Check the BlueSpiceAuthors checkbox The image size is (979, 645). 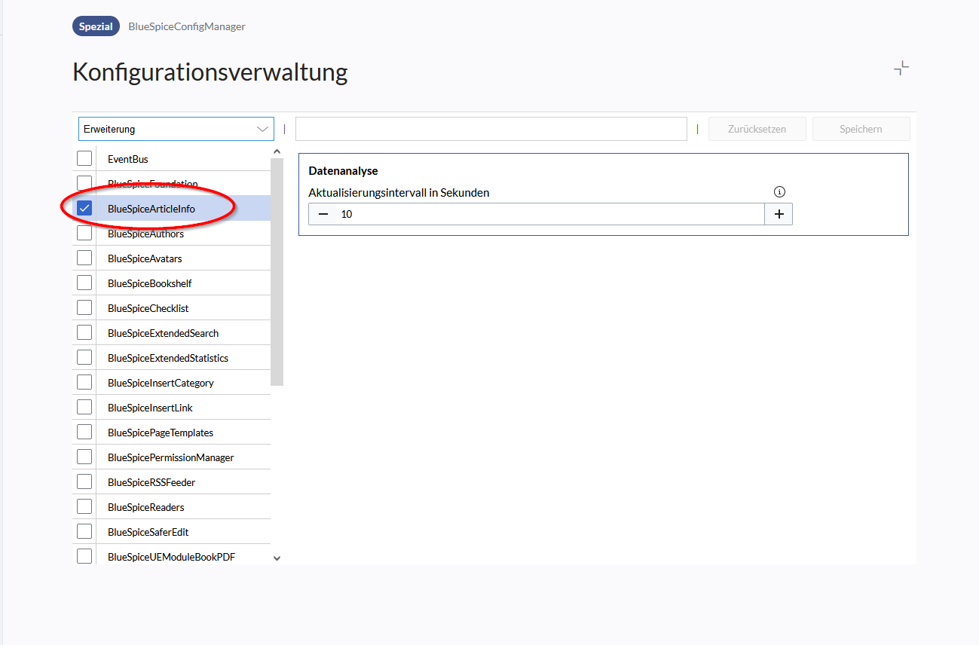[x=84, y=233]
